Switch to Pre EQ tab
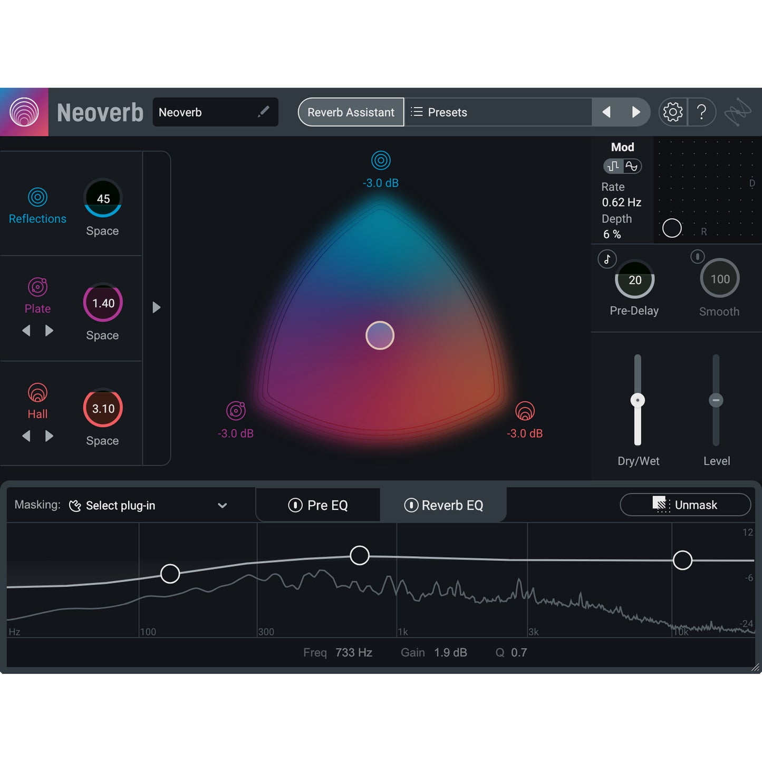The width and height of the screenshot is (762, 762). (x=318, y=505)
